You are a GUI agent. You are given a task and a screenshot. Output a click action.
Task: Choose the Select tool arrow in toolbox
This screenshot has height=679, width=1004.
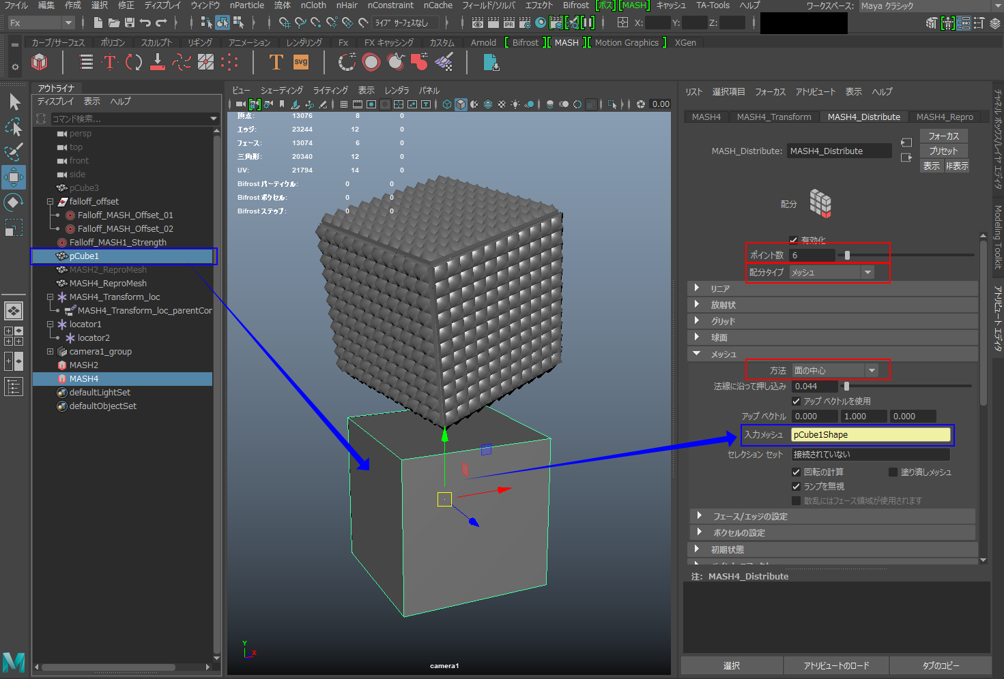tap(14, 102)
